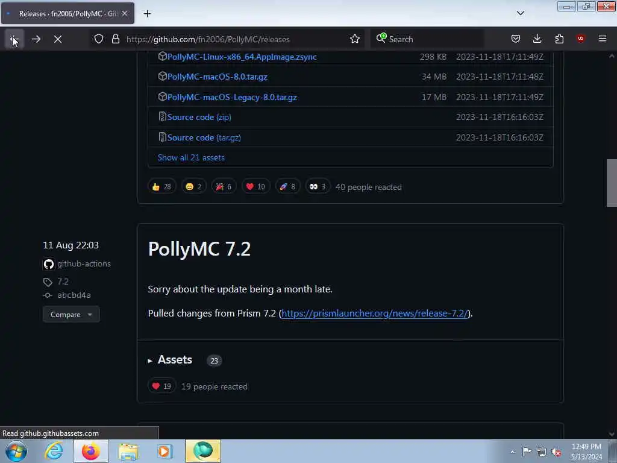Screen dimensions: 617x463
Task: Open the Windows Start menu
Action: pyautogui.click(x=16, y=451)
